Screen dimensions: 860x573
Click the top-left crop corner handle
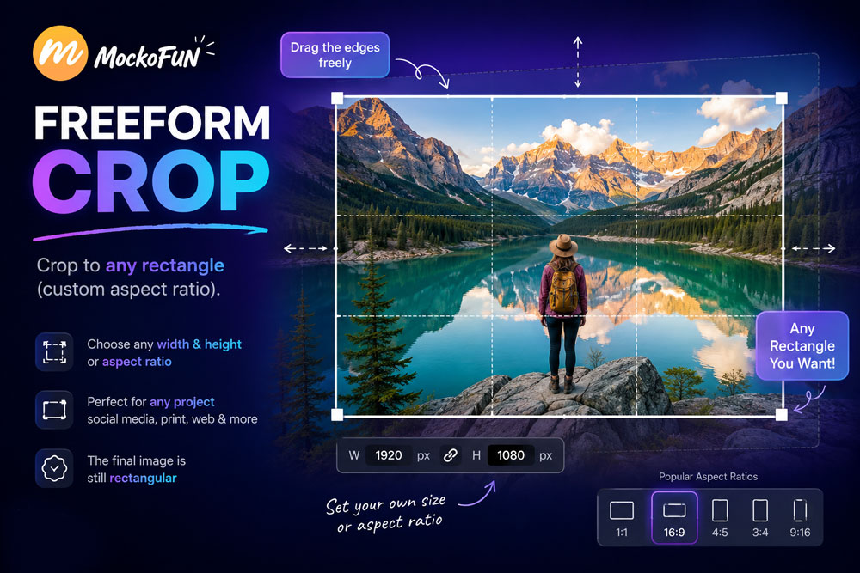(337, 99)
